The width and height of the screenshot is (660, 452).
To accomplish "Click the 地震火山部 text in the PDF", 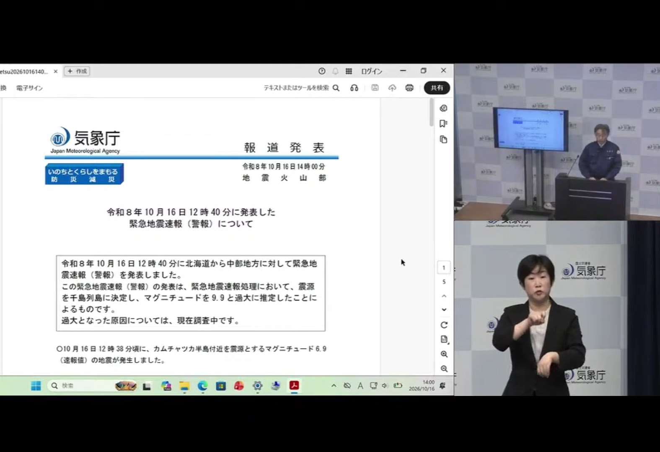I will (x=284, y=178).
